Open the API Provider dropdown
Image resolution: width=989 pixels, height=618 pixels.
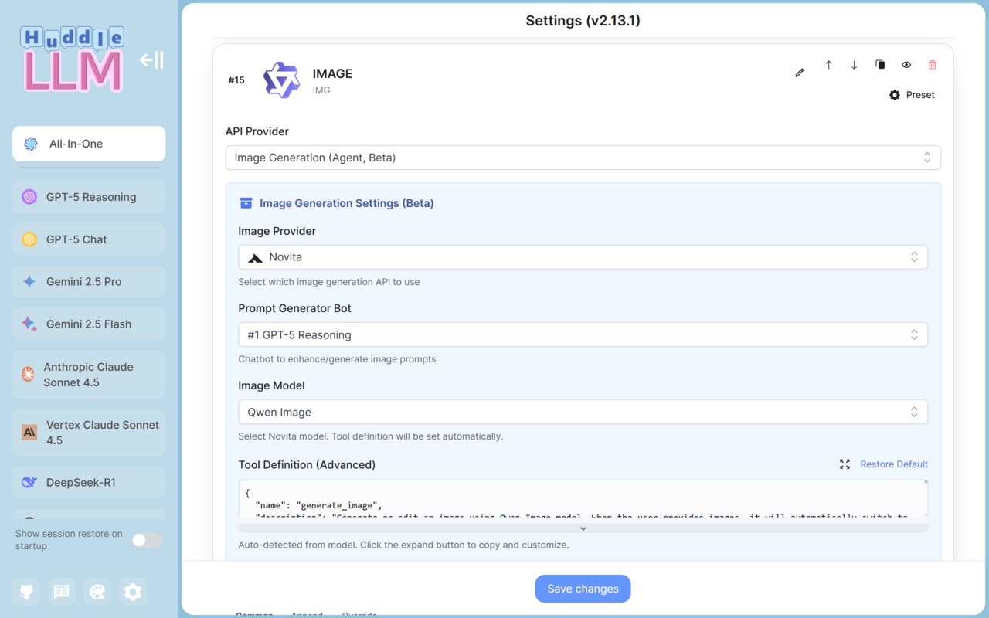[583, 158]
